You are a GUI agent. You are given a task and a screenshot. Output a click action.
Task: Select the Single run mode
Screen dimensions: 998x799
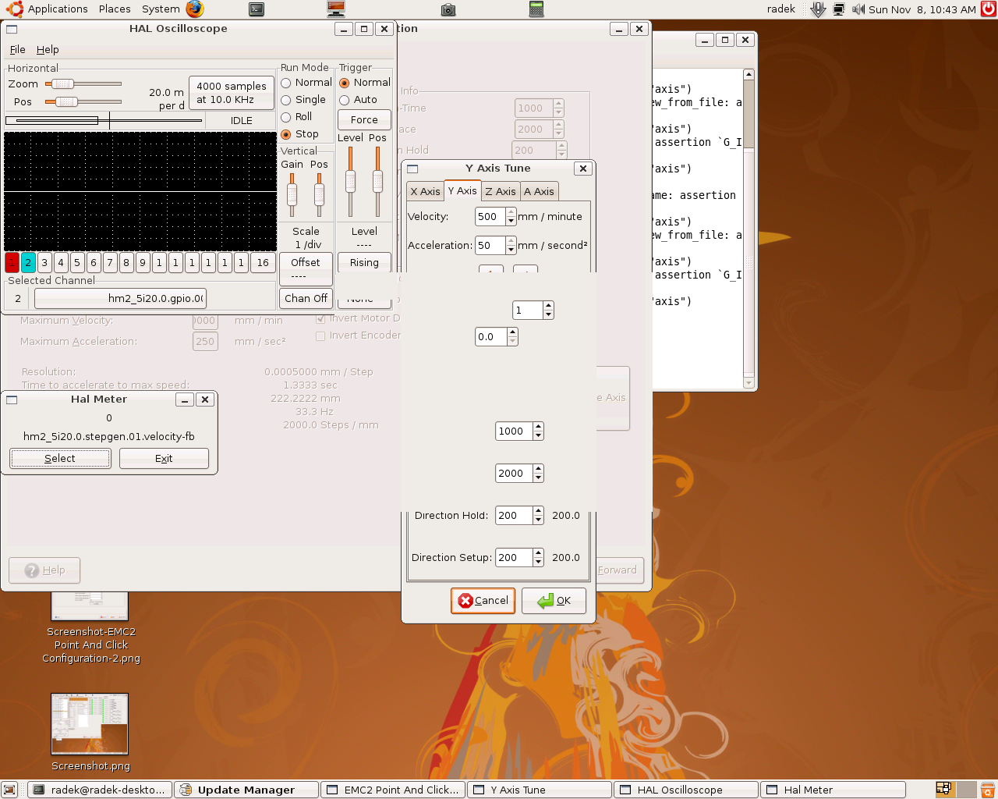(286, 100)
